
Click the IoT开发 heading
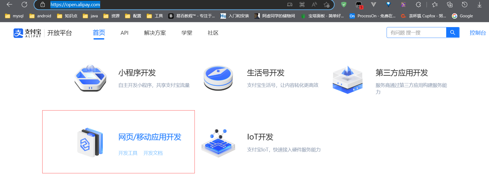click(260, 137)
